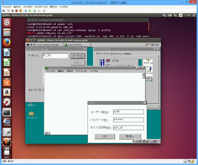
Task: Click the red Shut Down VM toolbar icon
Action: [16, 11]
